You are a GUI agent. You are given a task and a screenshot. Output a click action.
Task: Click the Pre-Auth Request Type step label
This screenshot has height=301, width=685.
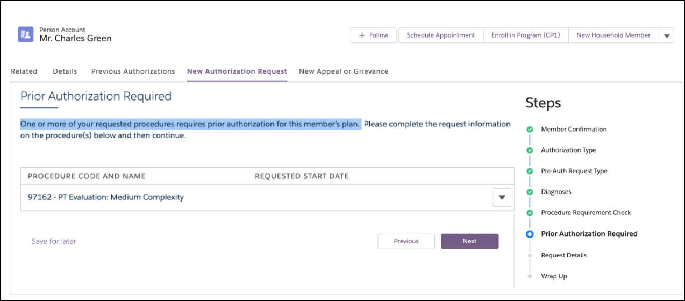pos(574,171)
